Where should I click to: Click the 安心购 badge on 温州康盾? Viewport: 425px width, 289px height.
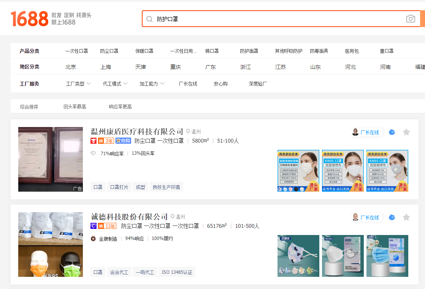coord(123,141)
